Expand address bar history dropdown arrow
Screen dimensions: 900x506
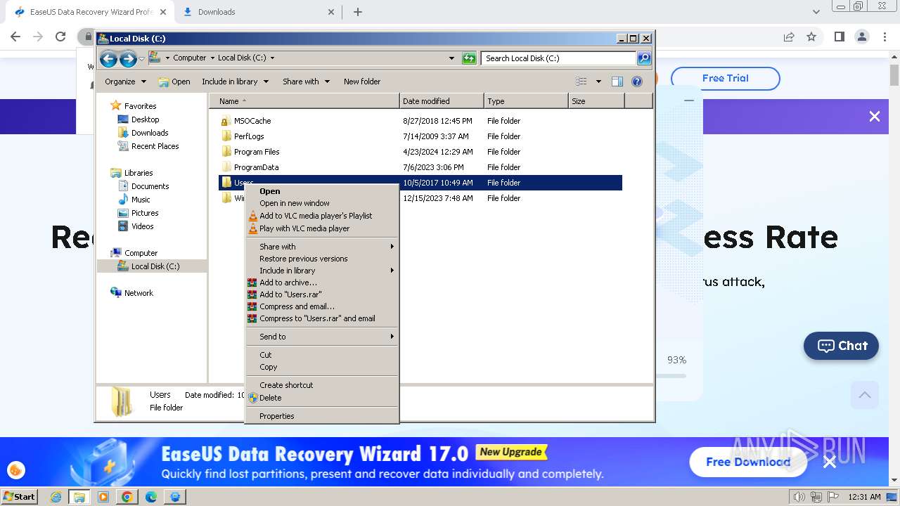451,58
